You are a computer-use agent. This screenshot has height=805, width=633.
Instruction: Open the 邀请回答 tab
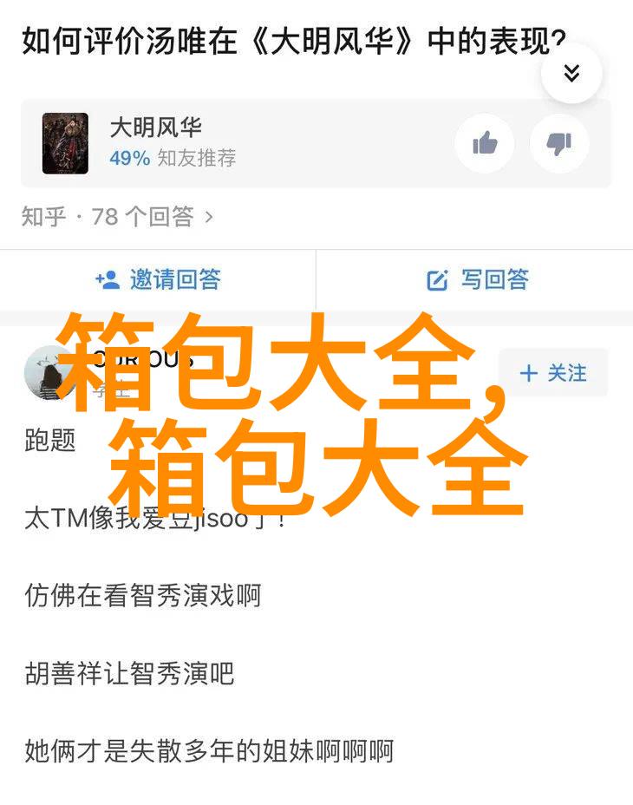(x=158, y=280)
